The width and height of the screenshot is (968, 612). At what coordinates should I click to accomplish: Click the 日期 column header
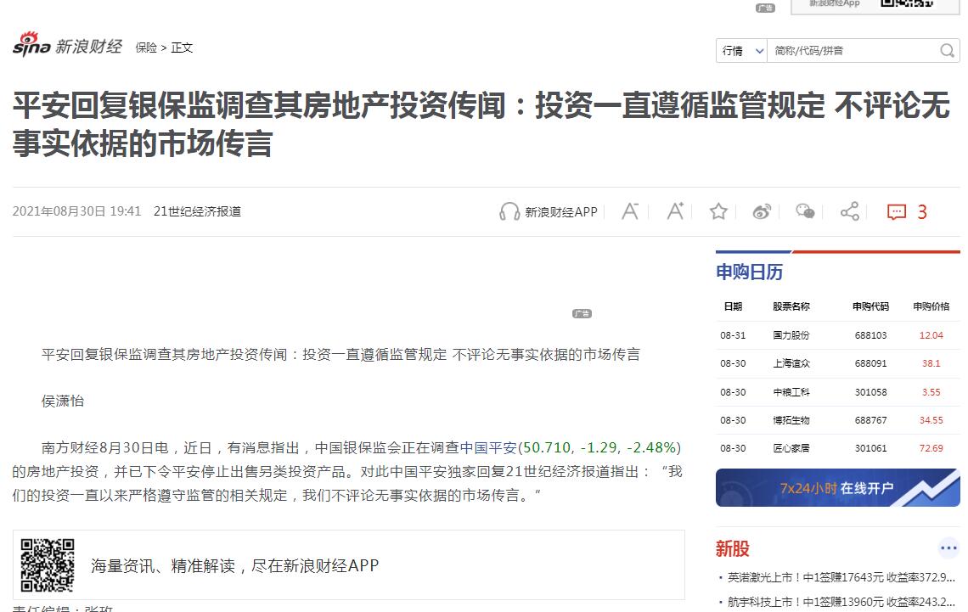coord(733,306)
